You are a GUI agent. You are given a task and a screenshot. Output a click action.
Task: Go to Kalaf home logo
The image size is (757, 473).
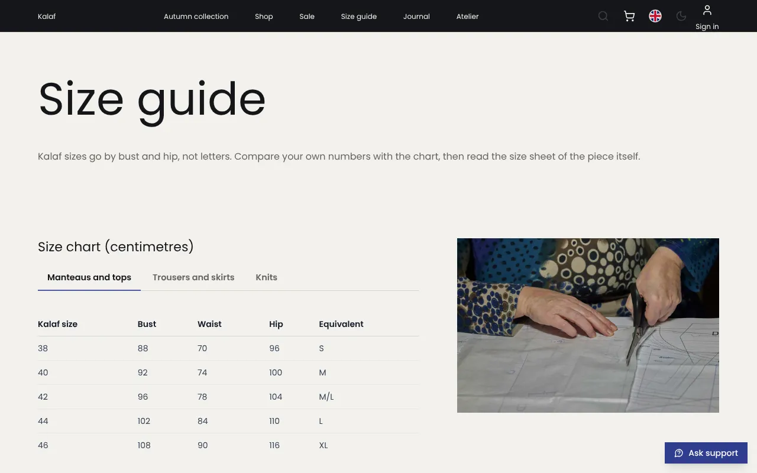pos(47,16)
